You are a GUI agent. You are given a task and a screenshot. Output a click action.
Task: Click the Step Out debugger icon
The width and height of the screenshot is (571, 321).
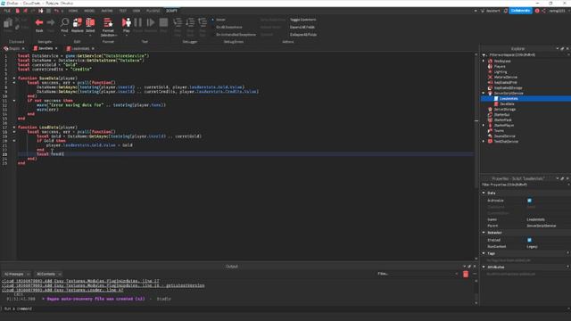pos(203,23)
